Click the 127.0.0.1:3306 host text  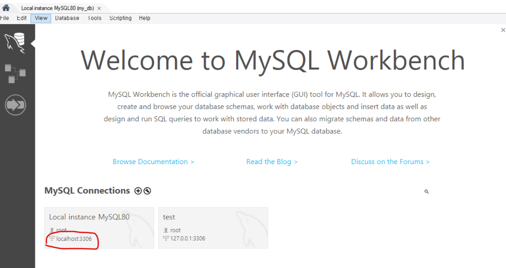click(188, 239)
